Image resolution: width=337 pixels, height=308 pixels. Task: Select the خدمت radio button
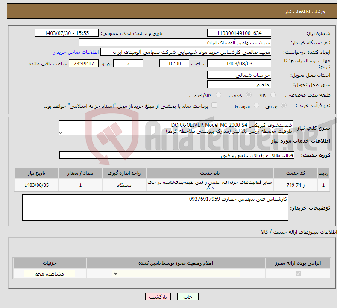pyautogui.click(x=249, y=95)
